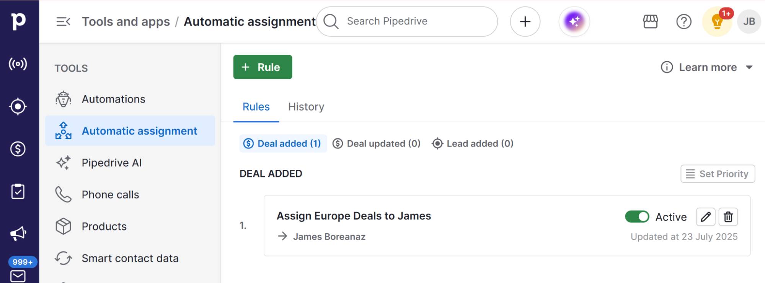Click the Pipedrive logo icon
The width and height of the screenshot is (765, 283).
pos(18,21)
